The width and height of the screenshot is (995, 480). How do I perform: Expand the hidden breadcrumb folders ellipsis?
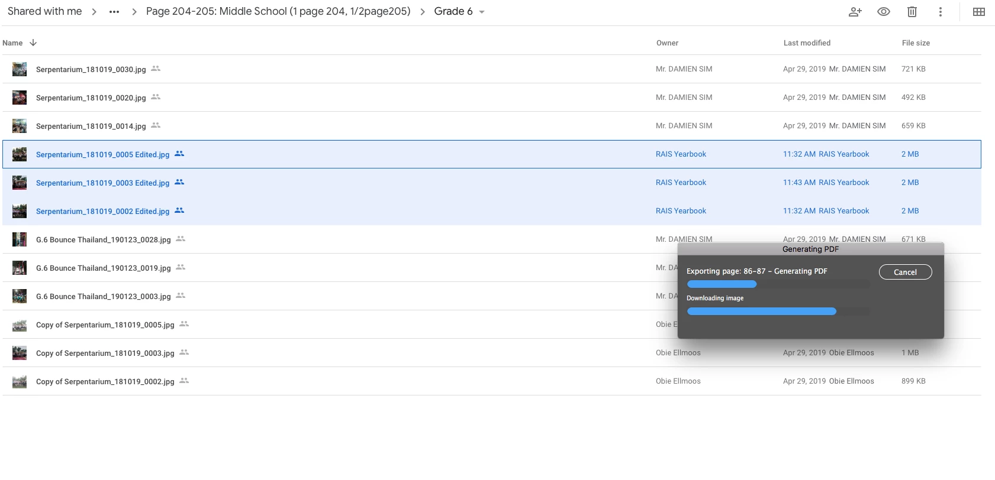(x=114, y=12)
